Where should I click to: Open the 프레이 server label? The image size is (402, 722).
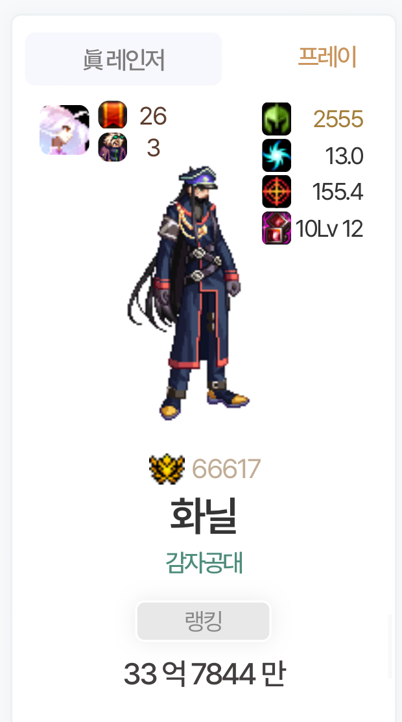(327, 57)
